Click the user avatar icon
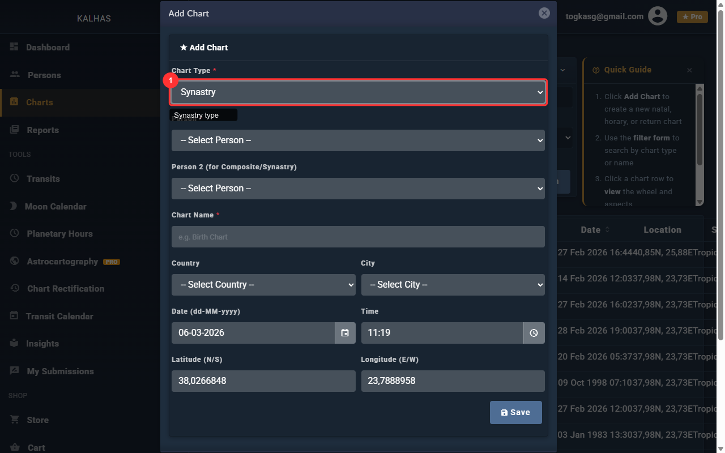Screen dimensions: 725x453 click(658, 16)
